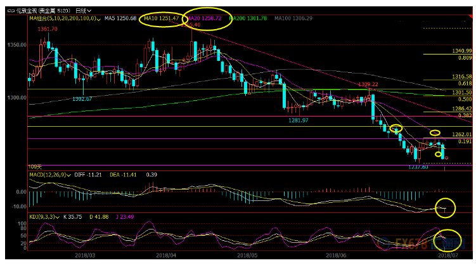Click the 2018/03 date axis label
This screenshot has width=476, height=265.
point(85,255)
